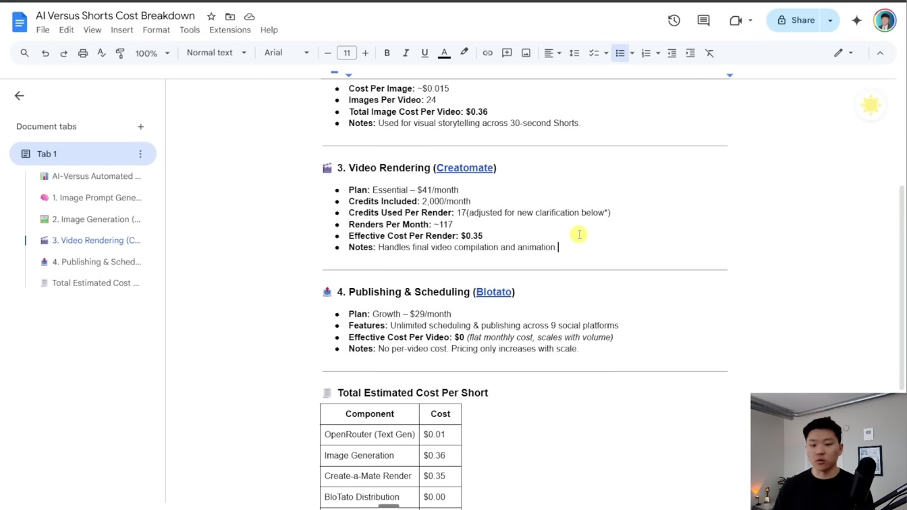
Task: Follow the Blotato link
Action: pyautogui.click(x=493, y=292)
